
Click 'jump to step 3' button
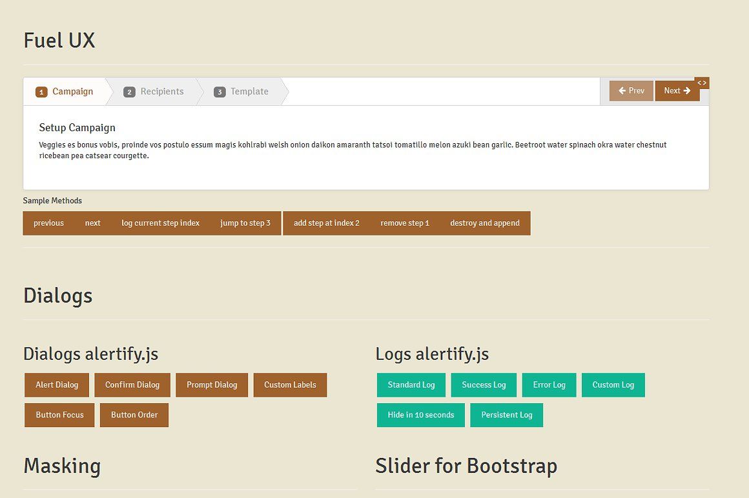coord(245,223)
